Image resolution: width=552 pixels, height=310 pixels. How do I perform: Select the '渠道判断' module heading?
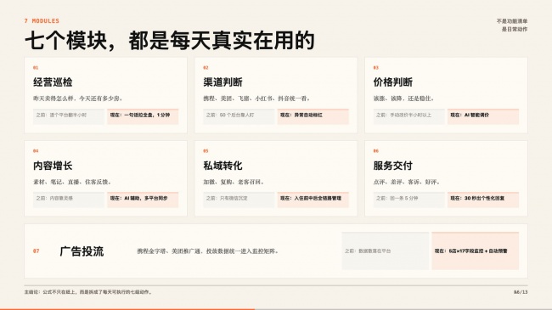222,82
